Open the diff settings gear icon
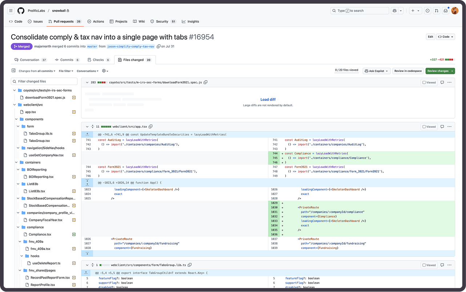 [103, 71]
